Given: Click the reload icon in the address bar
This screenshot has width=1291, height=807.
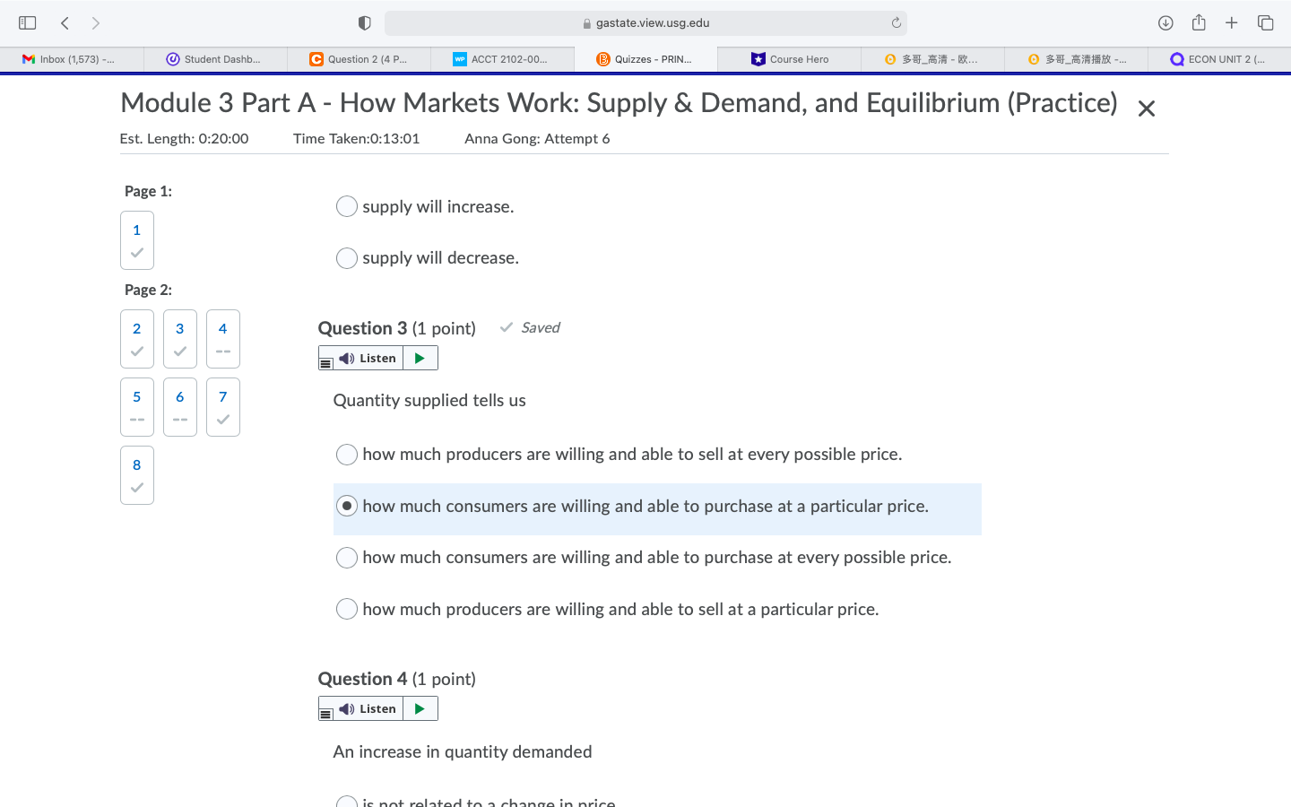Looking at the screenshot, I should 895,22.
